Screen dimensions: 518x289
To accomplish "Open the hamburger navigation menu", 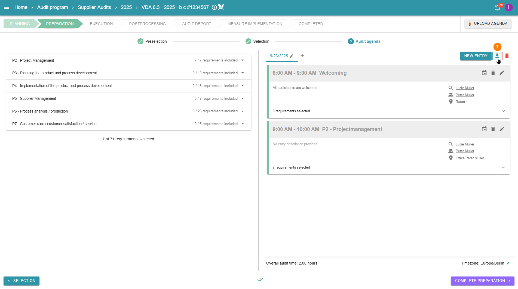I will point(7,7).
